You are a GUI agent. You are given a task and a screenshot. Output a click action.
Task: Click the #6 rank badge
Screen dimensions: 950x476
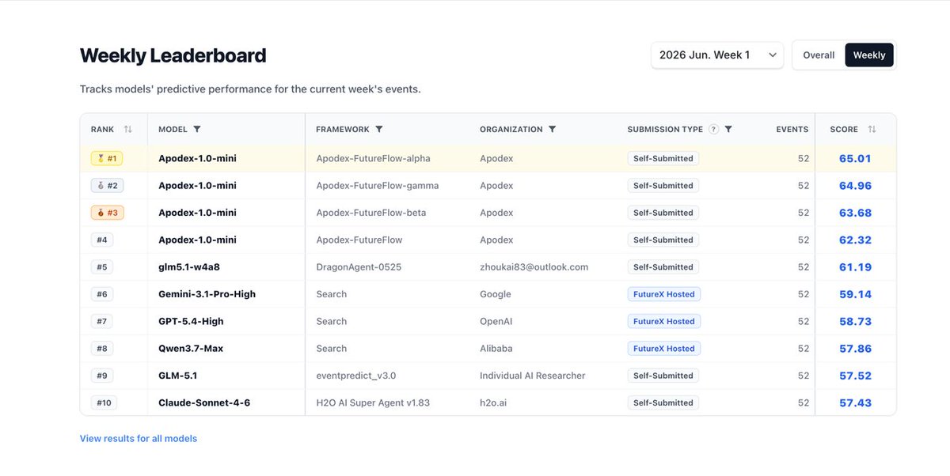[x=102, y=294]
